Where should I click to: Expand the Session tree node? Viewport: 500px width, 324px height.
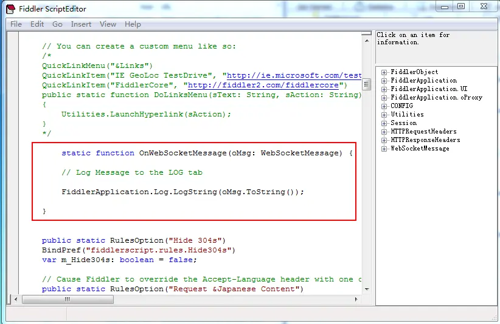coord(384,123)
